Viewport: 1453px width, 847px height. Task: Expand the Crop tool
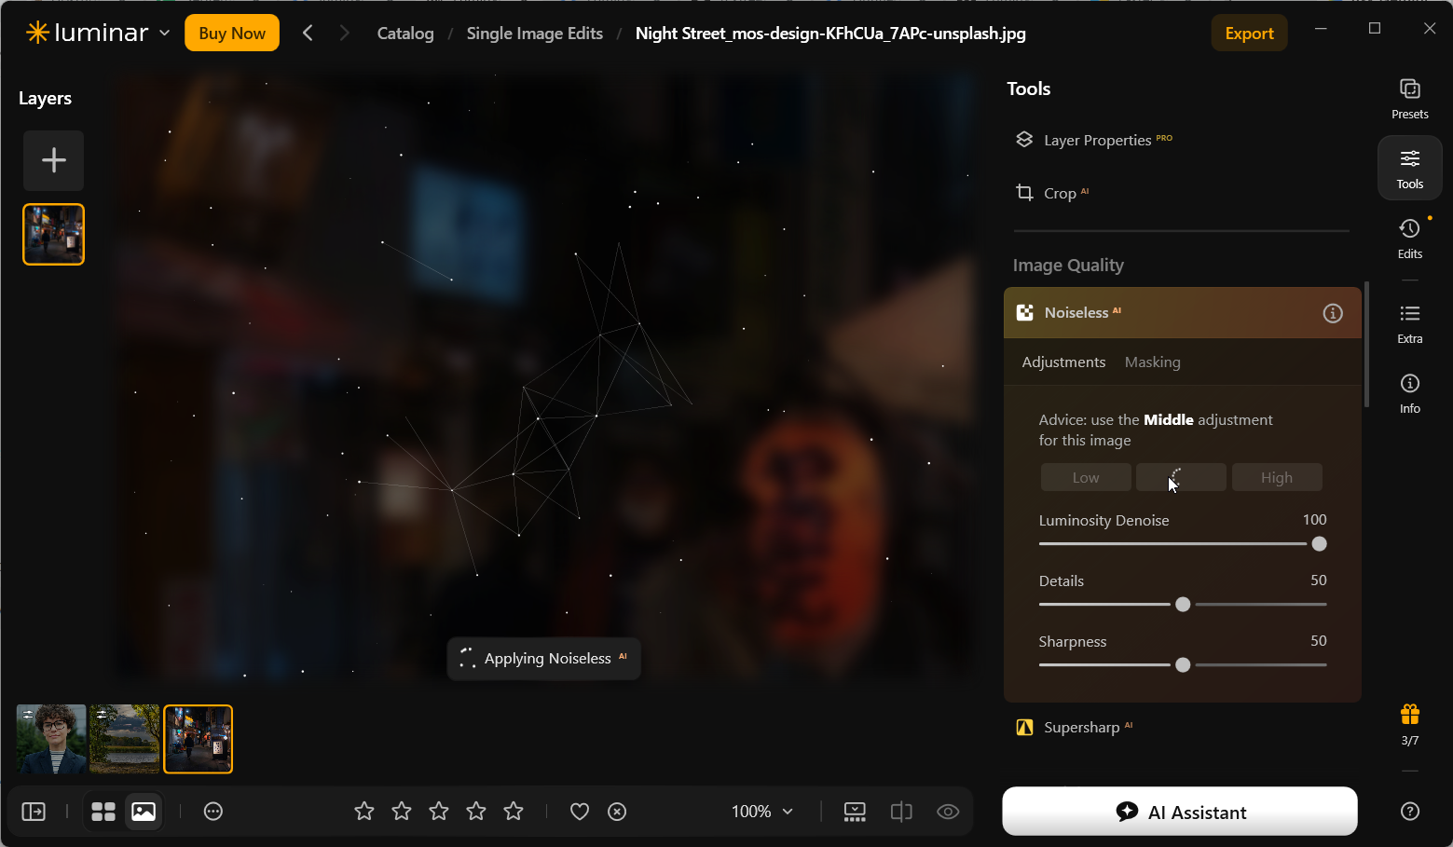[x=1060, y=193]
